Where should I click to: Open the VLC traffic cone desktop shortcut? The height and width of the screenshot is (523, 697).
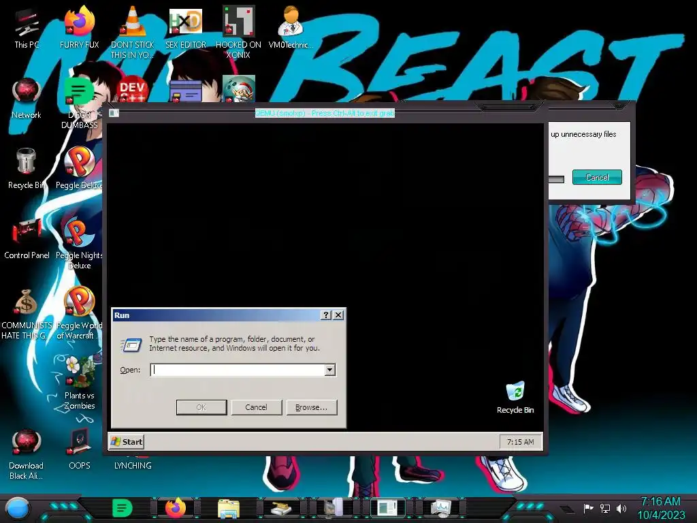pyautogui.click(x=133, y=32)
